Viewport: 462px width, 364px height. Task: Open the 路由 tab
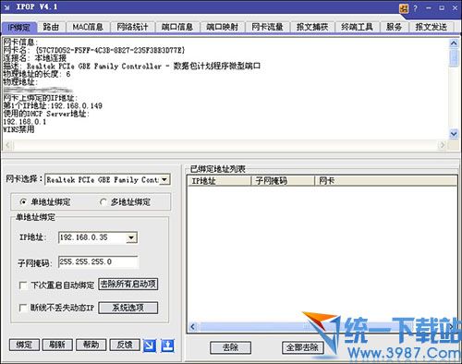pos(51,27)
